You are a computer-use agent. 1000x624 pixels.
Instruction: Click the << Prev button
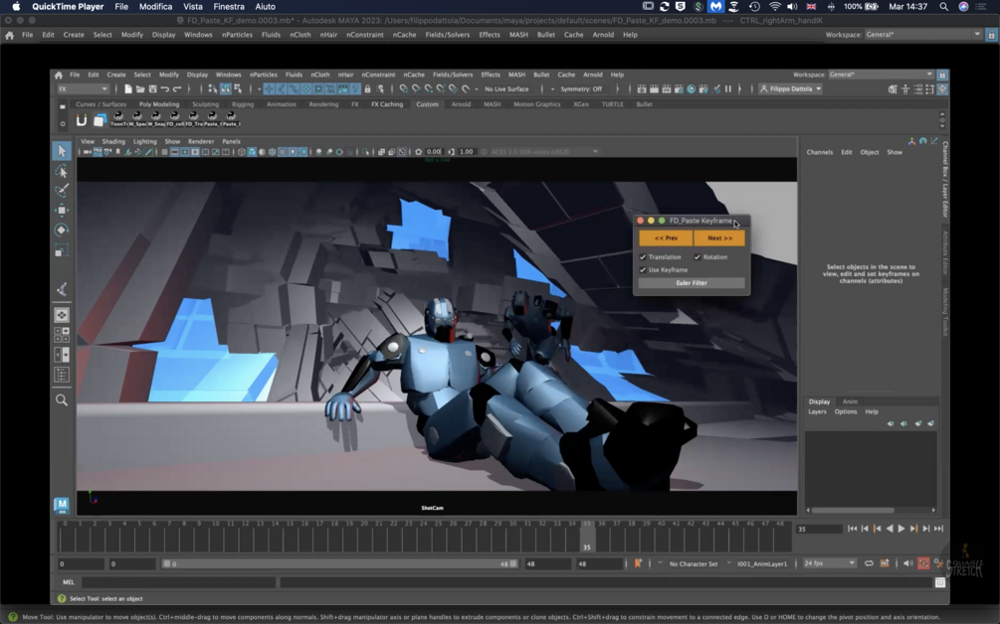tap(666, 238)
